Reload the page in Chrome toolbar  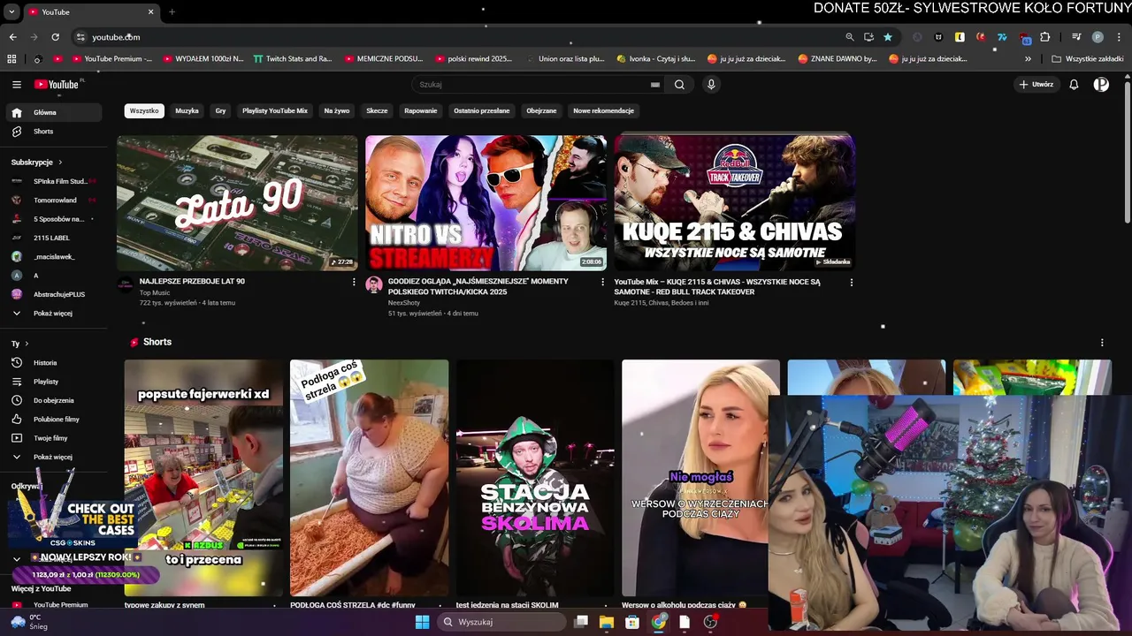(55, 37)
